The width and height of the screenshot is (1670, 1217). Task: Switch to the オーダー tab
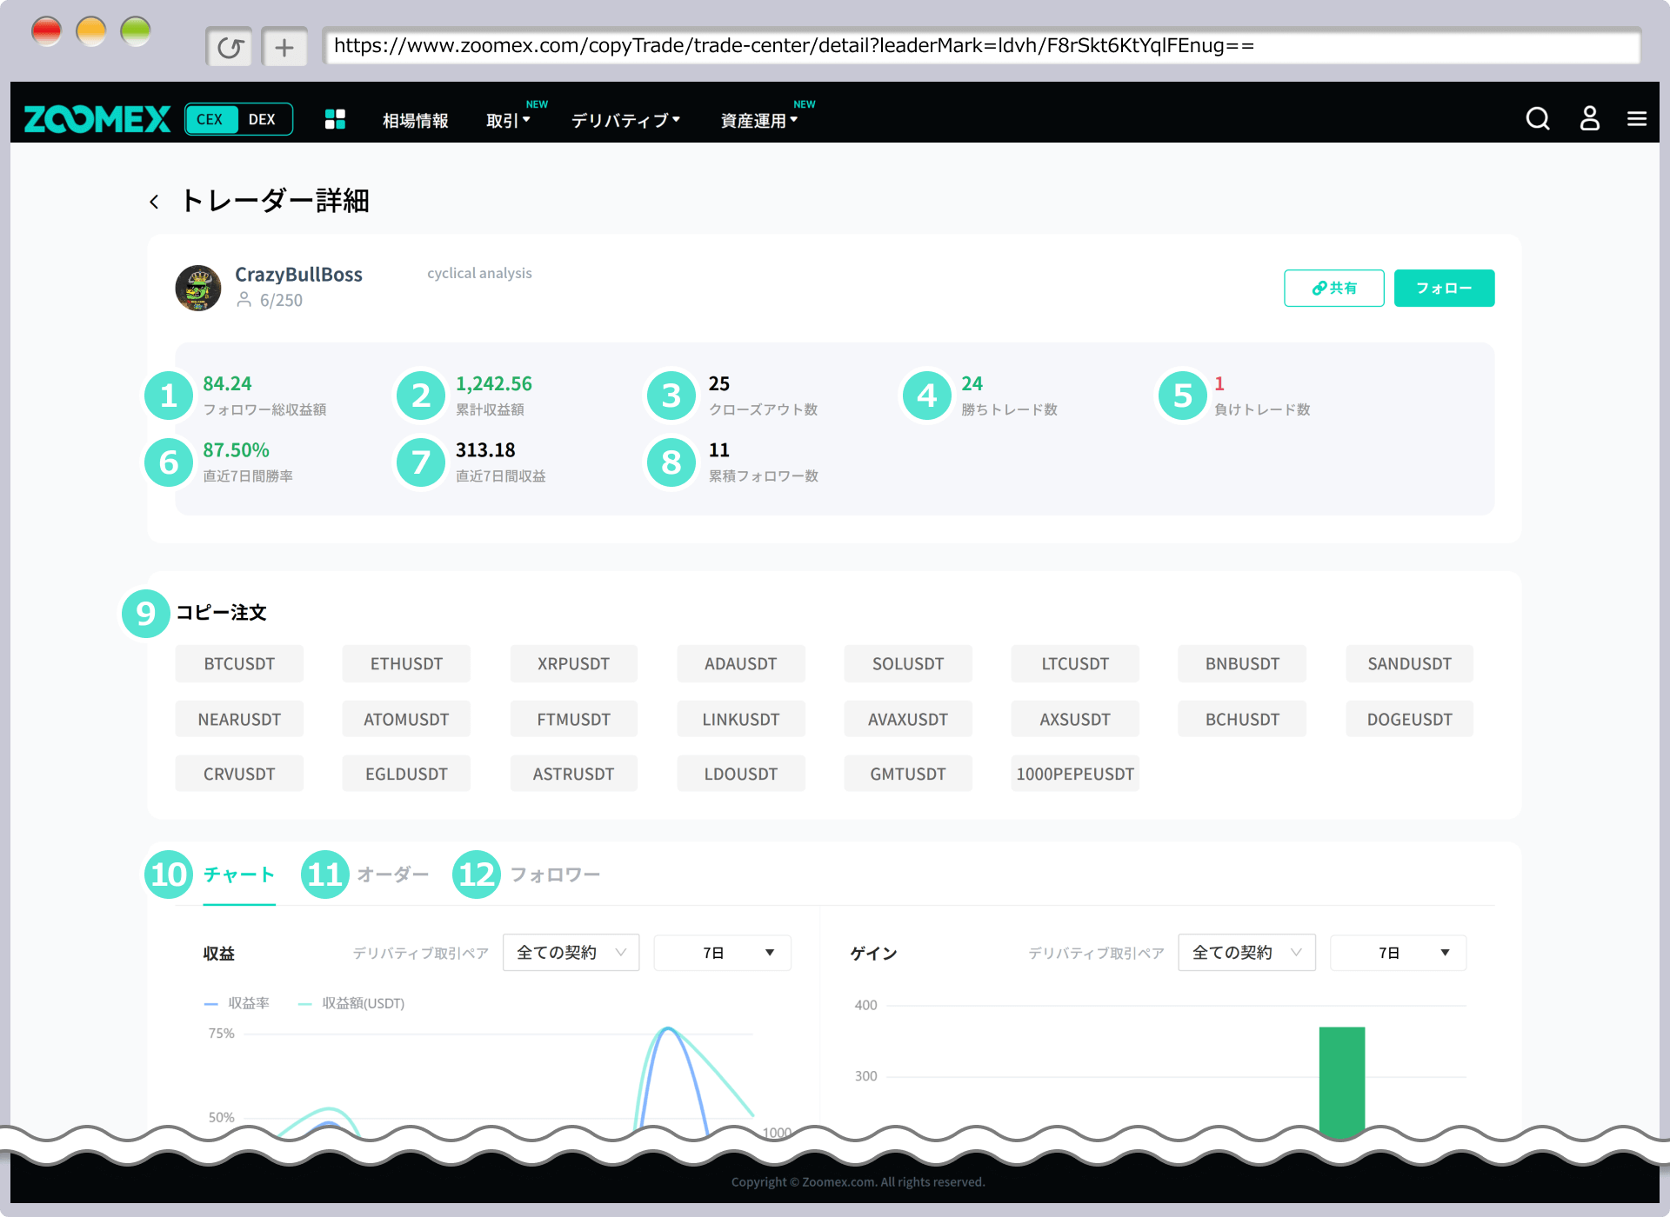tap(393, 875)
